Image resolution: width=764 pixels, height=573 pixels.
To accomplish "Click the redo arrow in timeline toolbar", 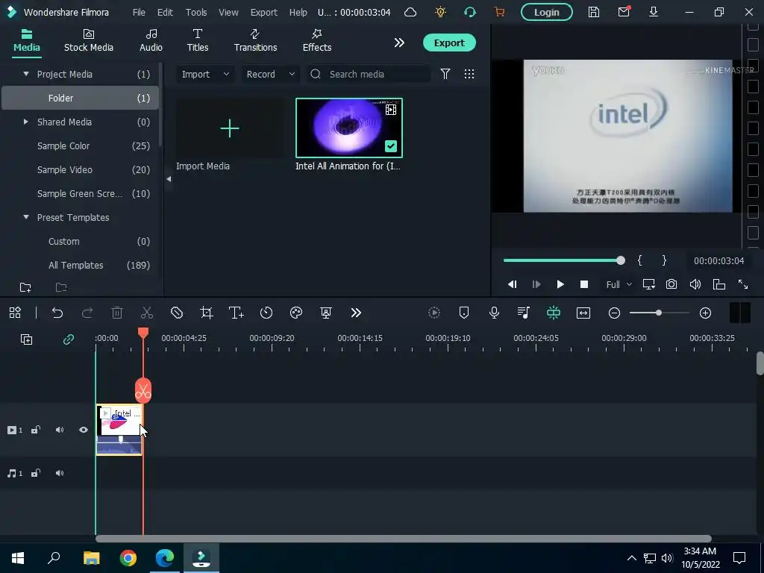I will [x=87, y=313].
